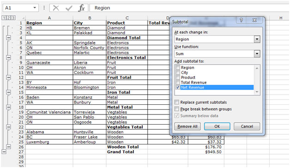The width and height of the screenshot is (290, 168).
Task: Collapse the Electronics Total group
Action: [8, 58]
